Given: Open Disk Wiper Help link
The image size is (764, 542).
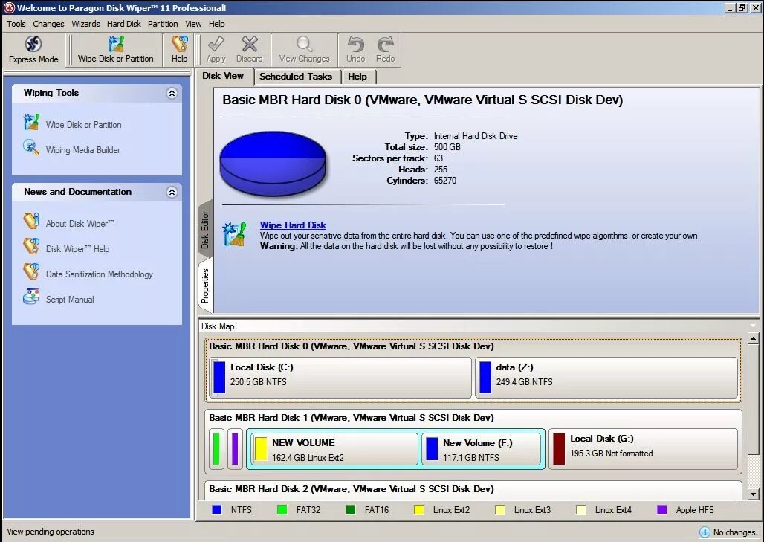Looking at the screenshot, I should (77, 249).
